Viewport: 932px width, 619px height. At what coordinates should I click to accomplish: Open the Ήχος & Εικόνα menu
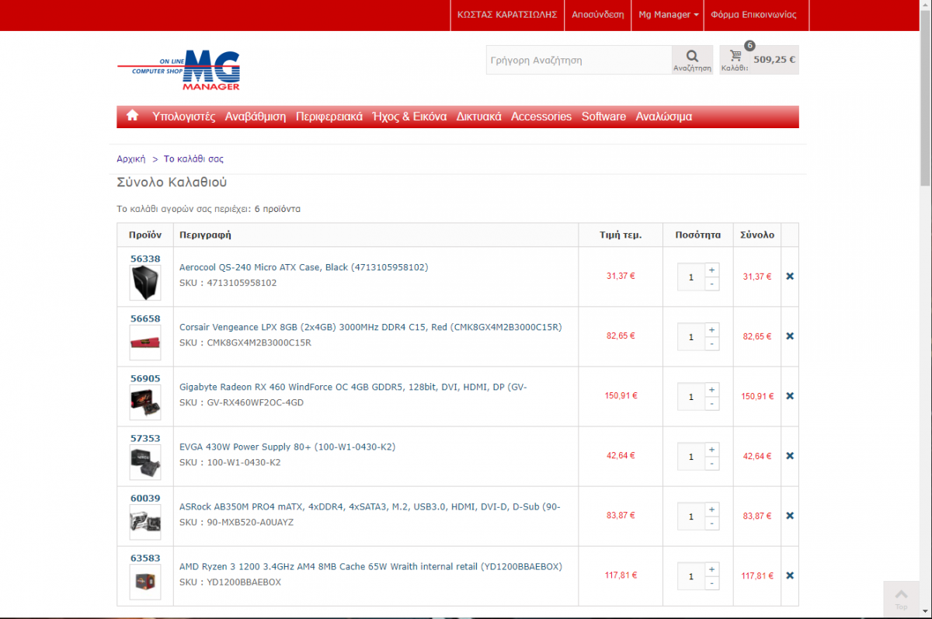tap(409, 116)
